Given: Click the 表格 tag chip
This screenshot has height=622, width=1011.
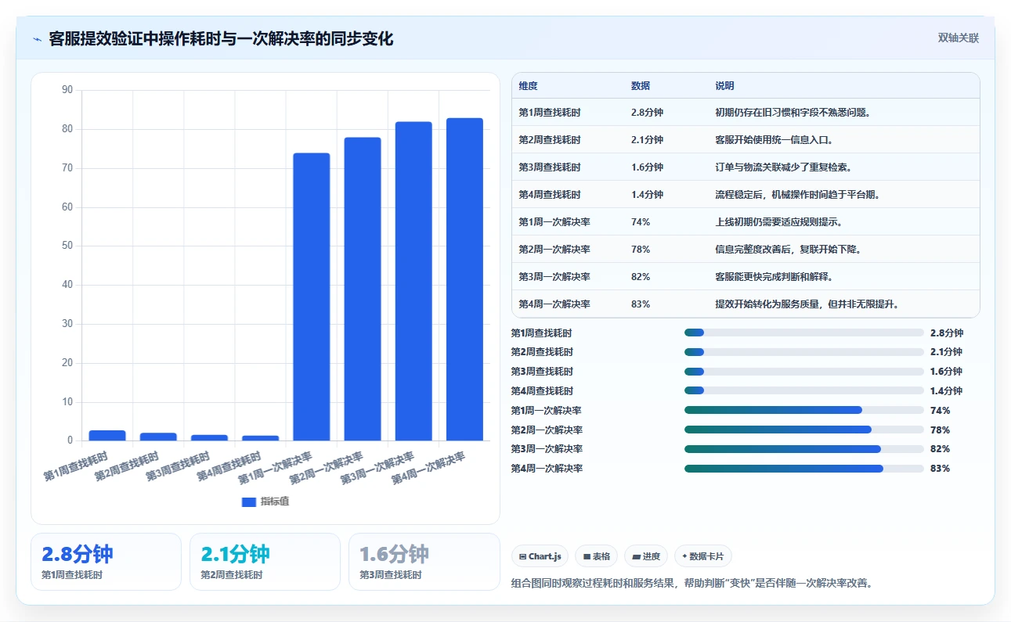Looking at the screenshot, I should pos(596,556).
